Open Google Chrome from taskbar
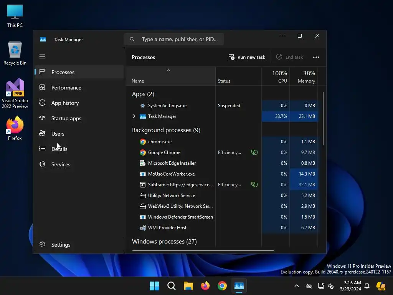 [x=222, y=286]
